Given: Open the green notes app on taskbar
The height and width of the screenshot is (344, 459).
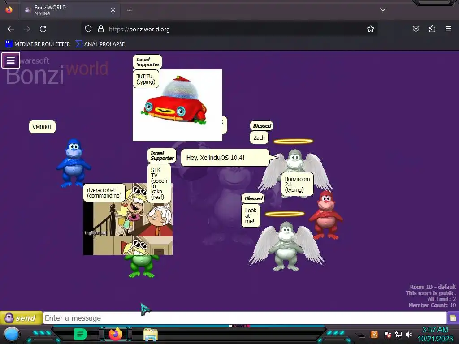Looking at the screenshot, I should tap(80, 334).
